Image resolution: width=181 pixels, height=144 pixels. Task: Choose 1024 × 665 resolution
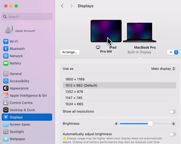tap(119, 104)
